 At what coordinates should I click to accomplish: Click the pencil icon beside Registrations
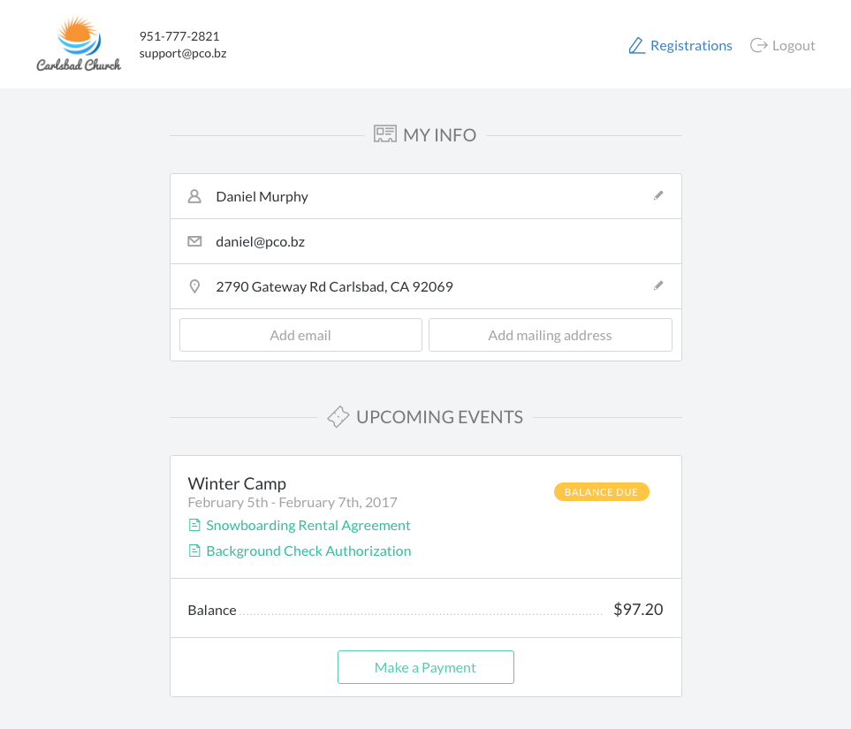[x=636, y=46]
